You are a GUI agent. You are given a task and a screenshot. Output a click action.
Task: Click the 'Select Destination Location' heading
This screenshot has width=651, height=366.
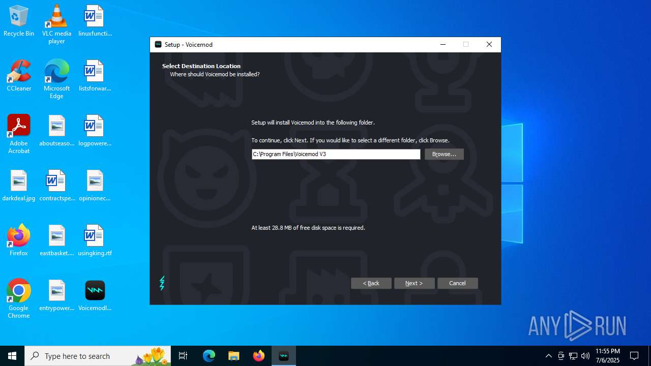[x=201, y=66]
